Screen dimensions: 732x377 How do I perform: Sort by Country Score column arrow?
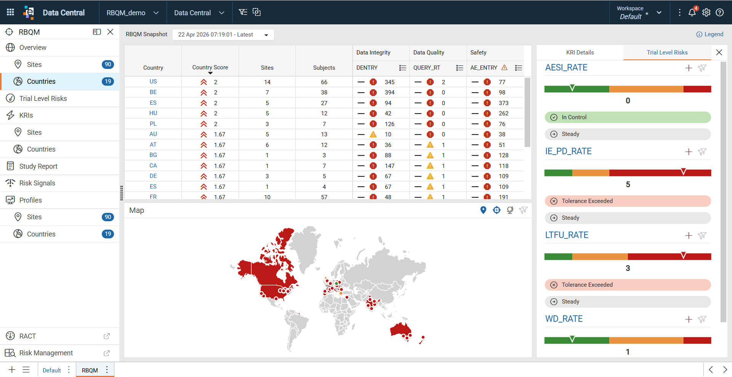click(210, 73)
